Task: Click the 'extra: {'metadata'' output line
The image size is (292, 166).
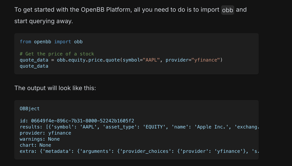Action: coord(139,151)
